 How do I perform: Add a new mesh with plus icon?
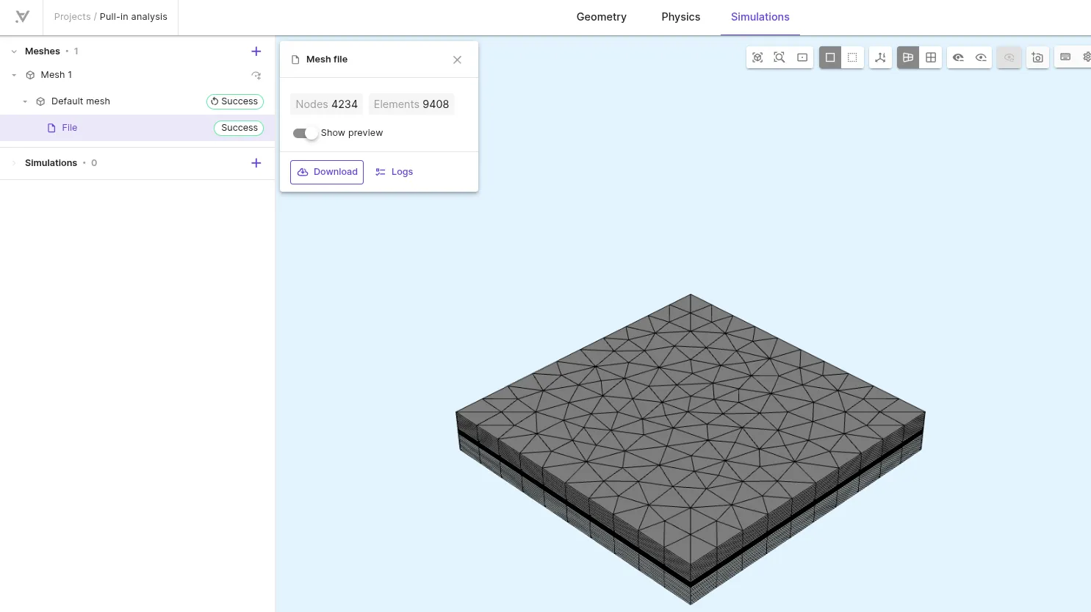[x=256, y=51]
